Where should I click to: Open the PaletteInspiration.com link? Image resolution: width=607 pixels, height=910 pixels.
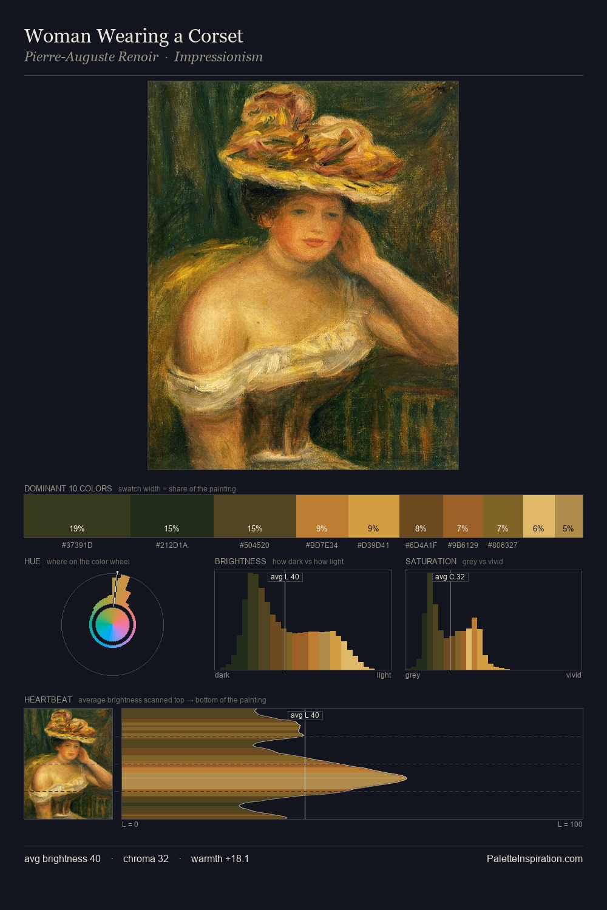point(535,858)
